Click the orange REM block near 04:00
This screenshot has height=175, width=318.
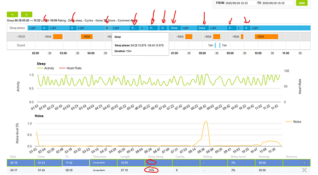click(x=87, y=37)
